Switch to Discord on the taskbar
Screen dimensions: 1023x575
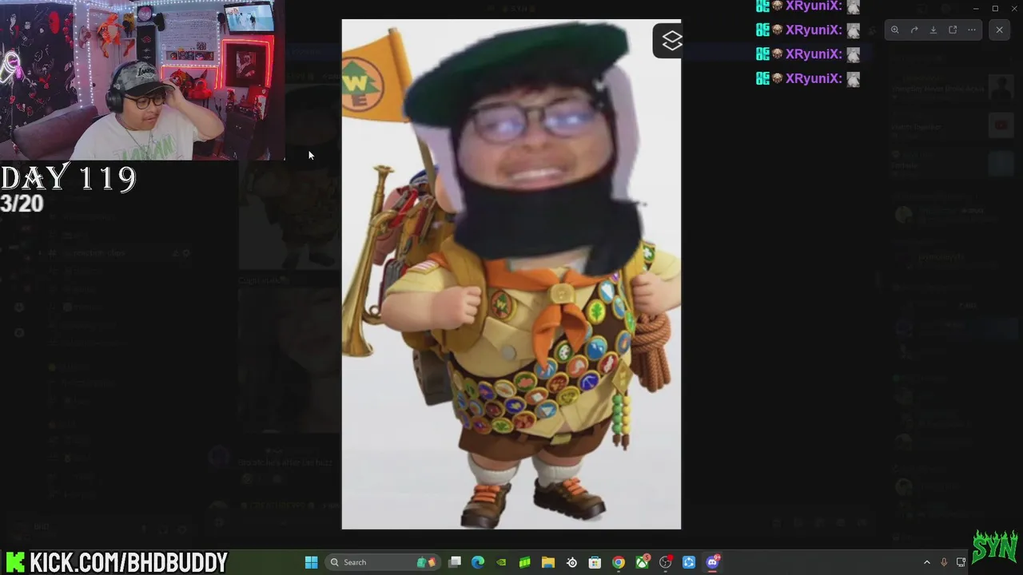[x=712, y=562]
